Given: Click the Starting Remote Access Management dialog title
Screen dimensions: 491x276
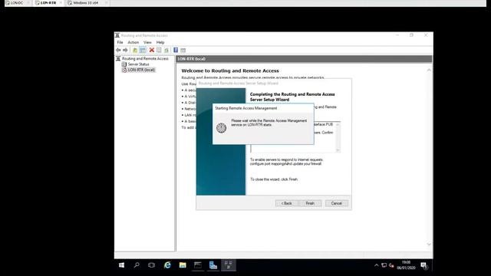Looking at the screenshot, I should (246, 108).
